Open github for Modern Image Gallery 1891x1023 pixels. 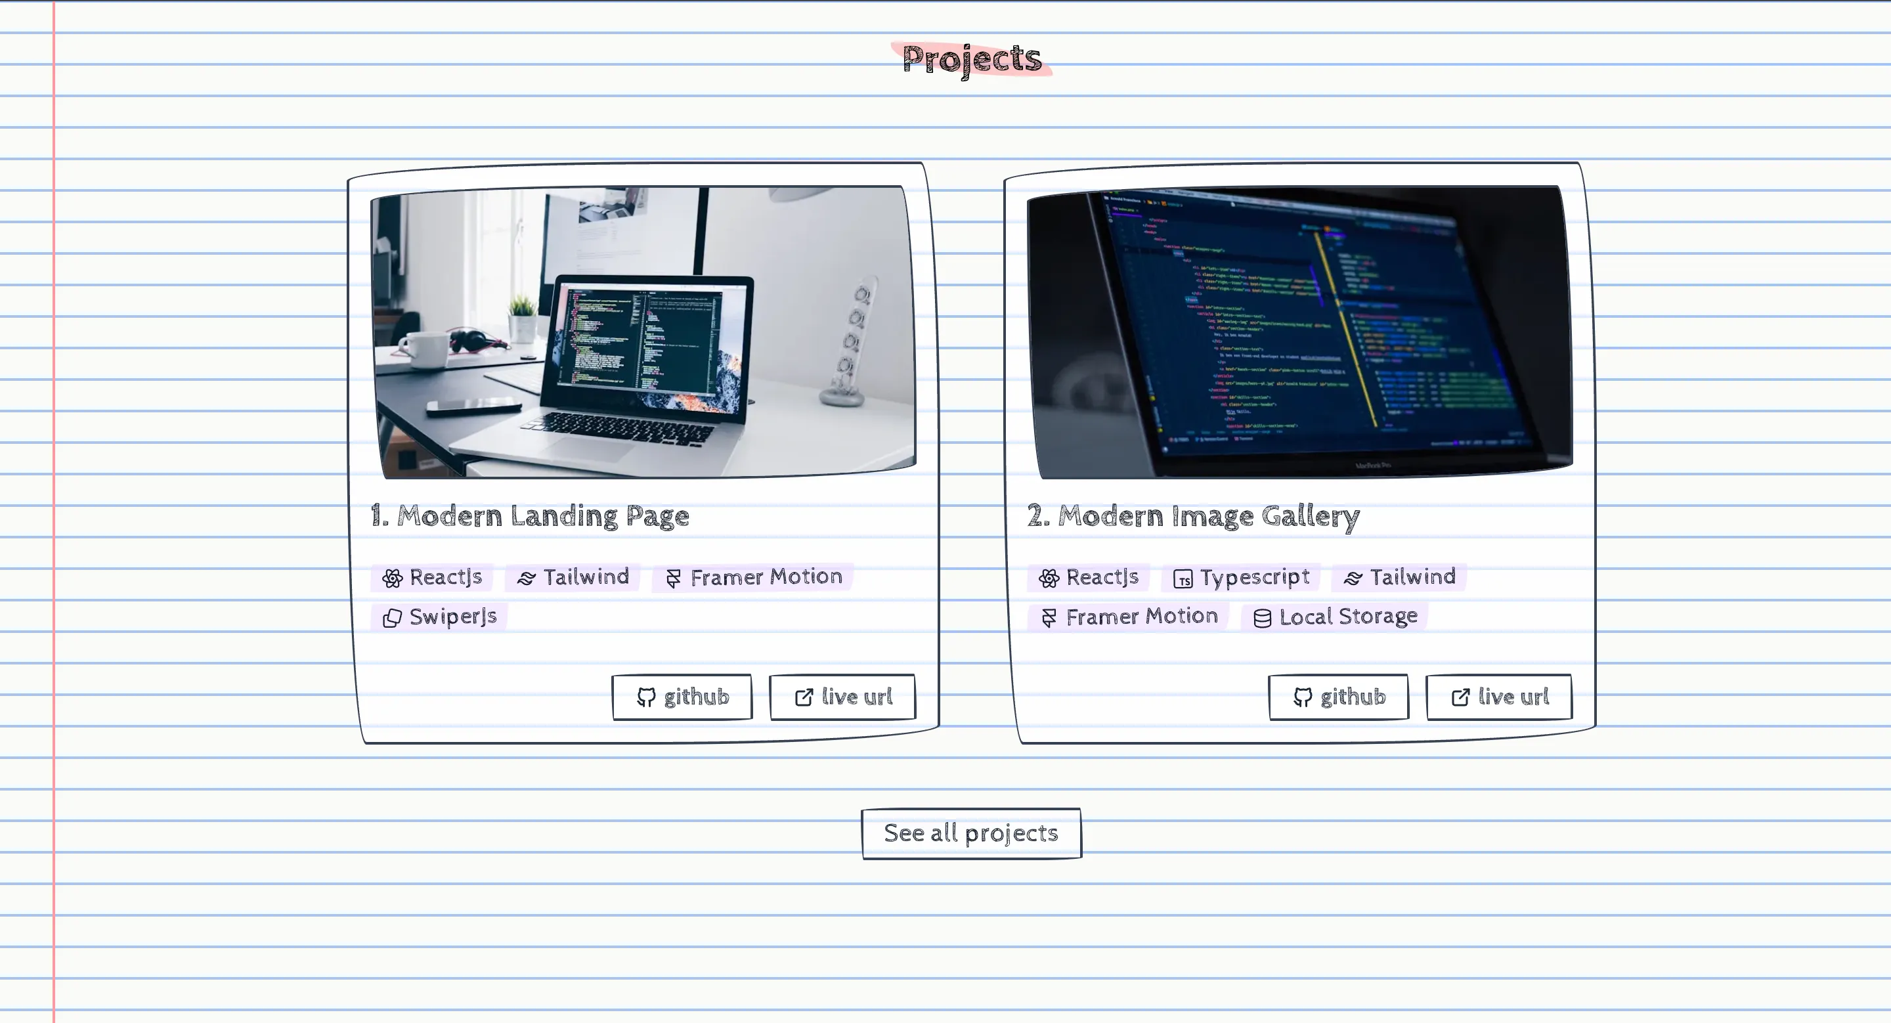point(1338,697)
